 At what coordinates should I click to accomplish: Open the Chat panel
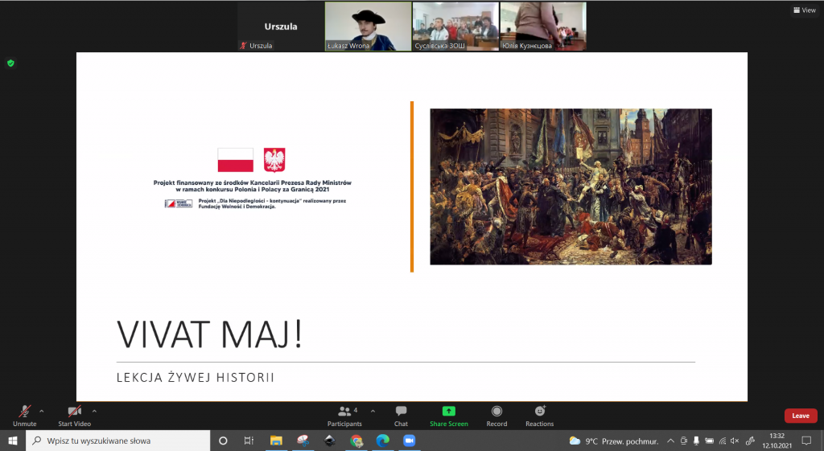tap(401, 415)
